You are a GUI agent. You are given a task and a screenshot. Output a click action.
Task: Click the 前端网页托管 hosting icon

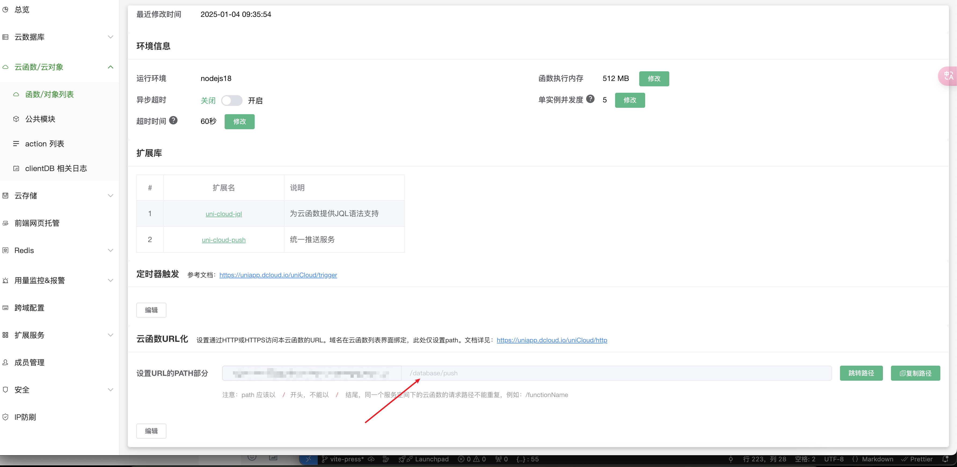pos(5,223)
